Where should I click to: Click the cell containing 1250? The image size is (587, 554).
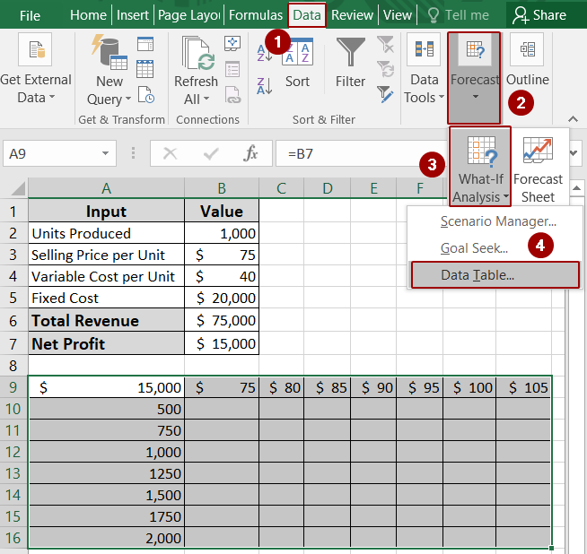(x=106, y=473)
